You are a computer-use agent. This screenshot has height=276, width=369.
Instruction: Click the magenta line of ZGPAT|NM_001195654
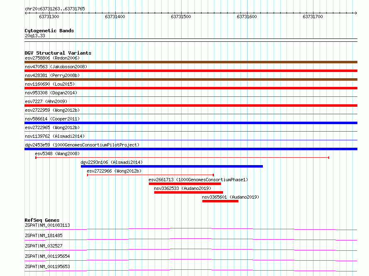(191, 260)
